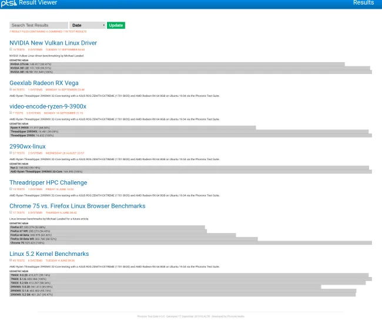Click the 7960X 5.0.20 kernel bar
The width and height of the screenshot is (382, 321).
point(189,275)
